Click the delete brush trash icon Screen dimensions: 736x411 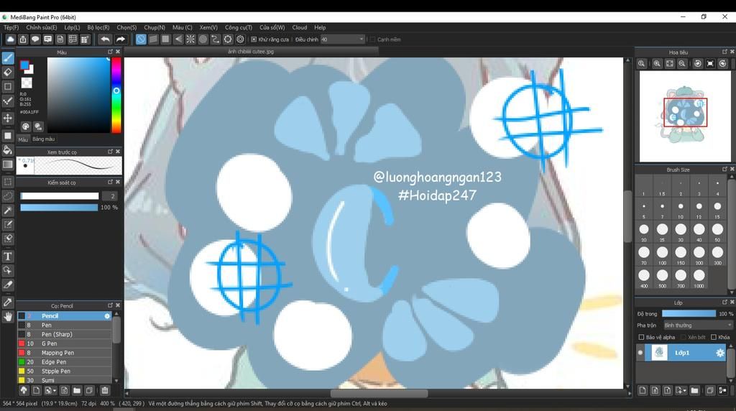[105, 390]
